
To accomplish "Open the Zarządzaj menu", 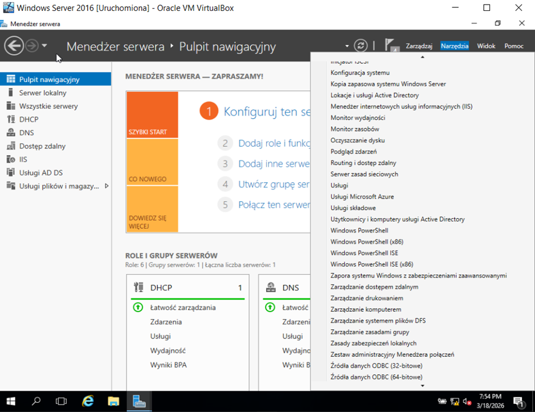I will [419, 46].
